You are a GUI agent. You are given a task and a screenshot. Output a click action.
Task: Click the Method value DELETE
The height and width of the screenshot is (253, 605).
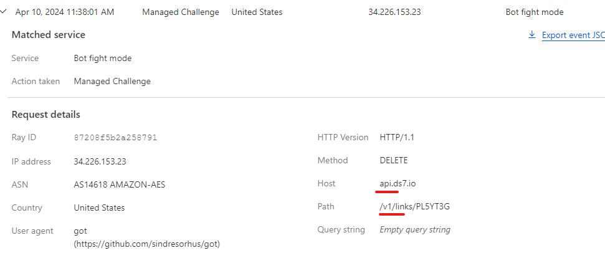pyautogui.click(x=393, y=160)
